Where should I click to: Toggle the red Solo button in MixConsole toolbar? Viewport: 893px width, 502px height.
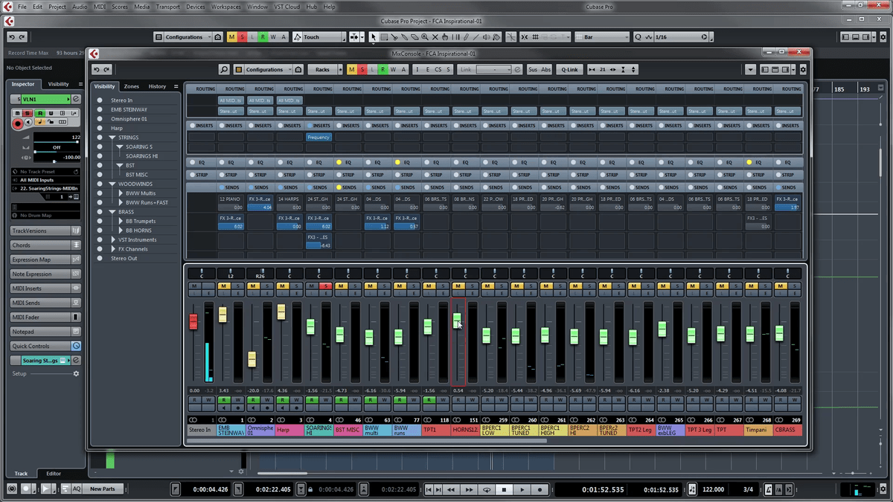click(x=362, y=69)
